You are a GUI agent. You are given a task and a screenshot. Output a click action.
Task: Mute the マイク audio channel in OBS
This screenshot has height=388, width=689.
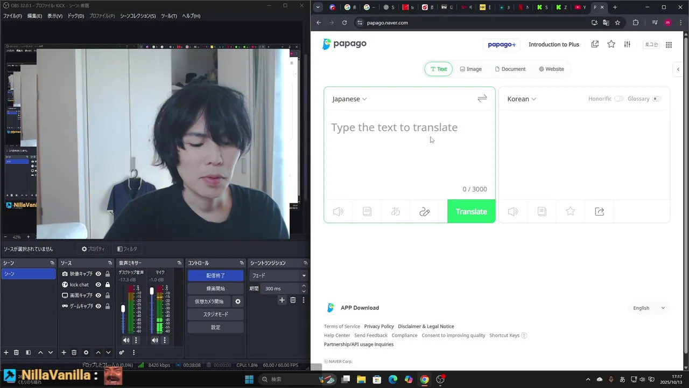pos(155,340)
